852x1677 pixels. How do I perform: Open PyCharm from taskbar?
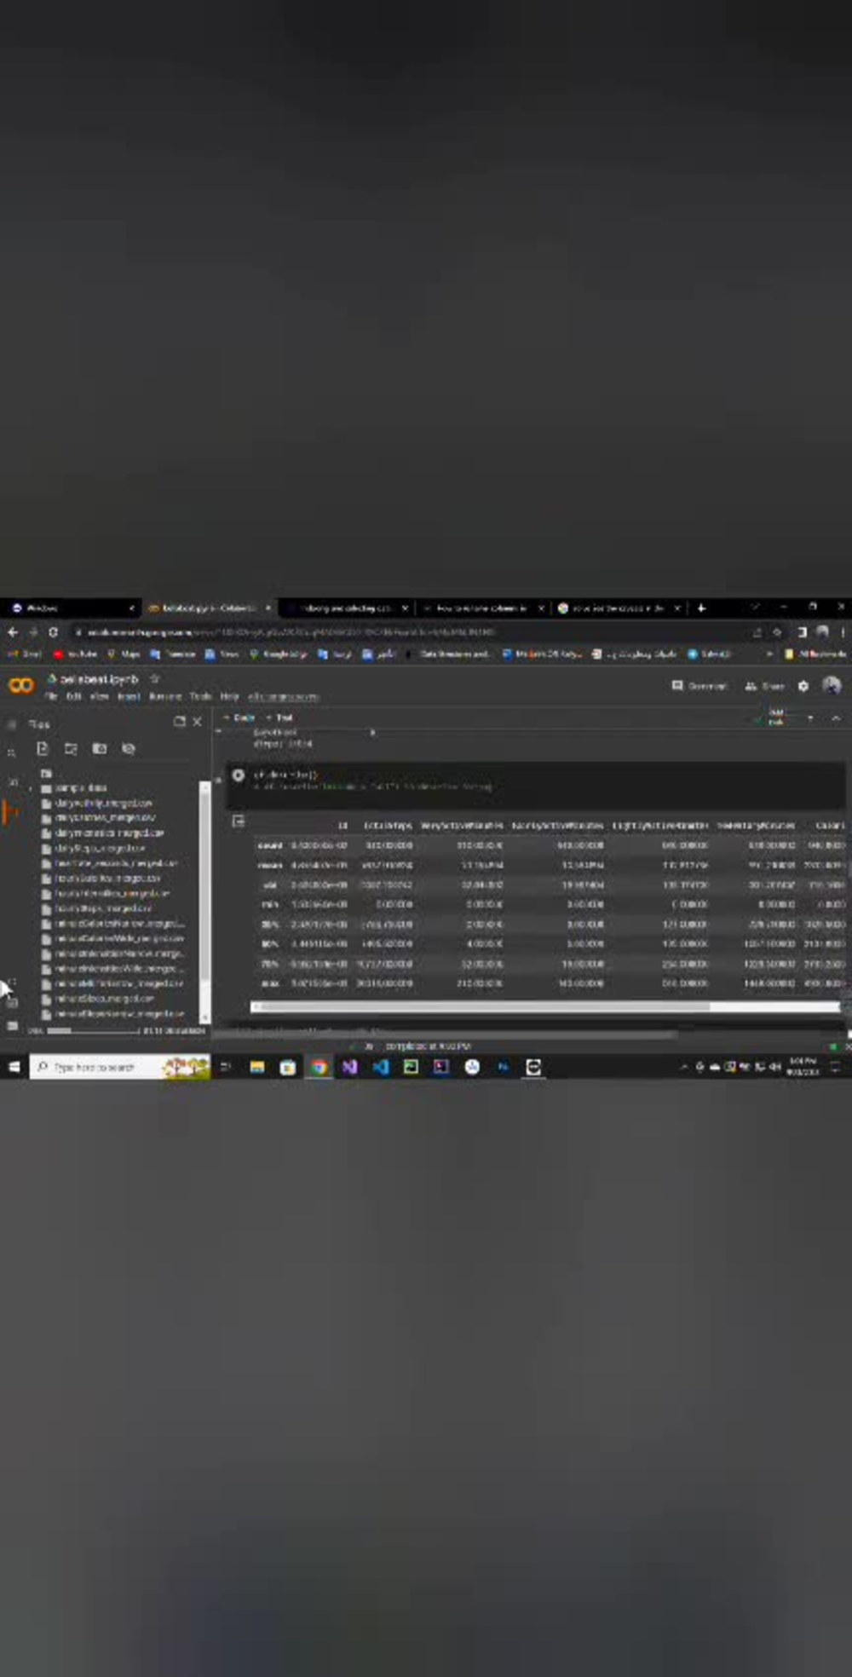411,1067
